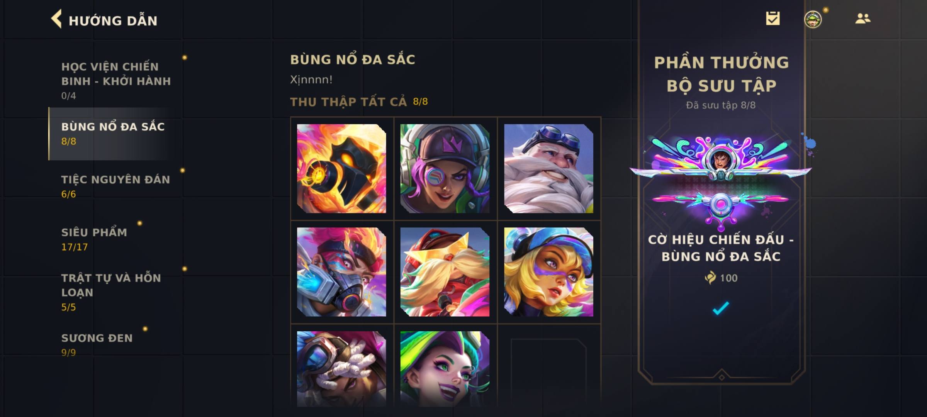
Task: Click the blue reward claimed checkmark
Action: click(721, 308)
